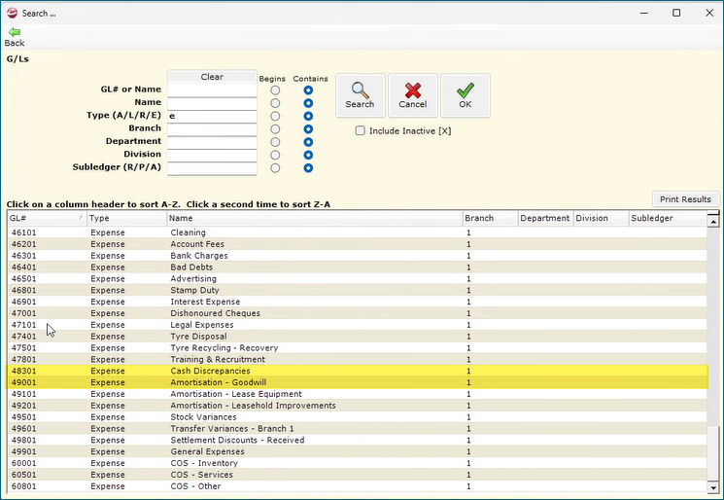This screenshot has width=724, height=500.
Task: Close the Search window
Action: click(x=709, y=13)
